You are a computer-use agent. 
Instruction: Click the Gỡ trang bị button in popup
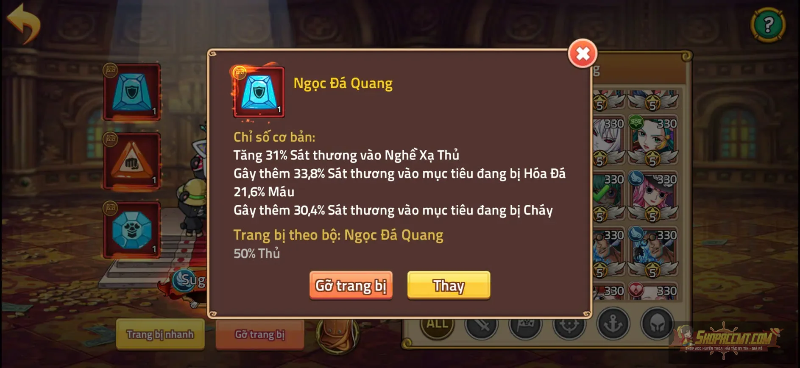click(x=351, y=285)
